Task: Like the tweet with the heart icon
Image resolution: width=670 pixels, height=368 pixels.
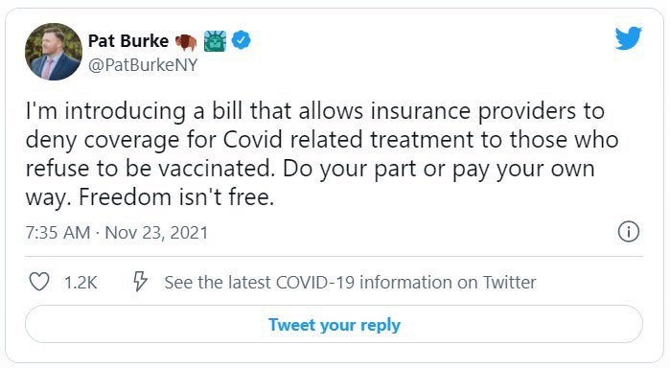Action: point(39,282)
